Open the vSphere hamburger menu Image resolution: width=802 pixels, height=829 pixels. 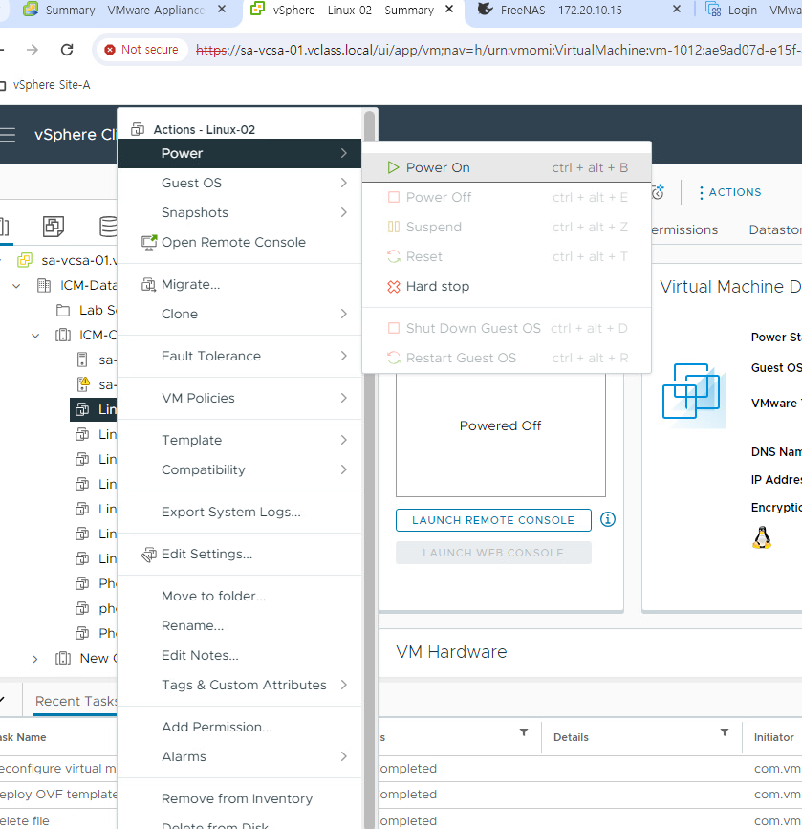[x=8, y=135]
